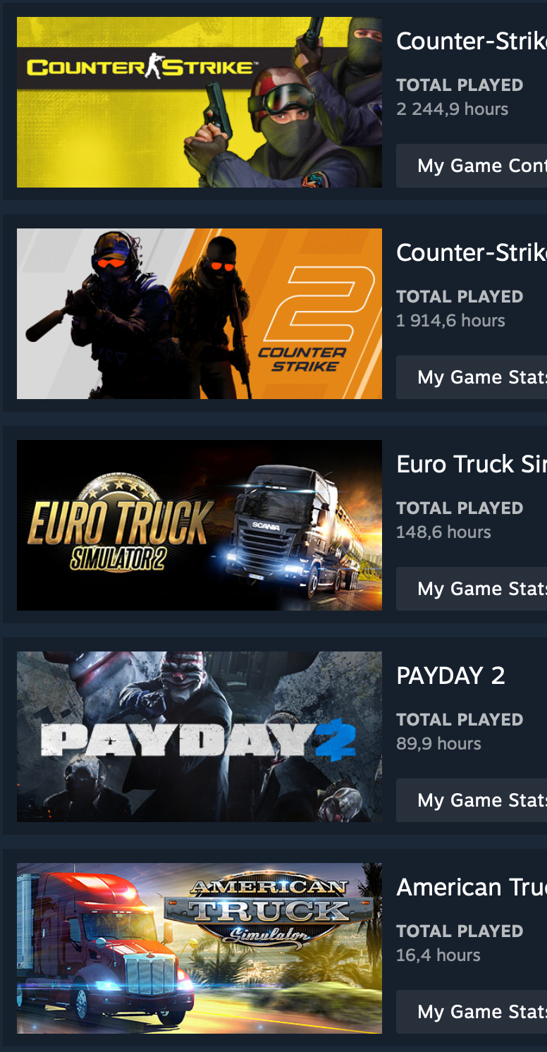Open the PAYDAY 2 title link
This screenshot has height=1052, width=547.
[x=451, y=676]
